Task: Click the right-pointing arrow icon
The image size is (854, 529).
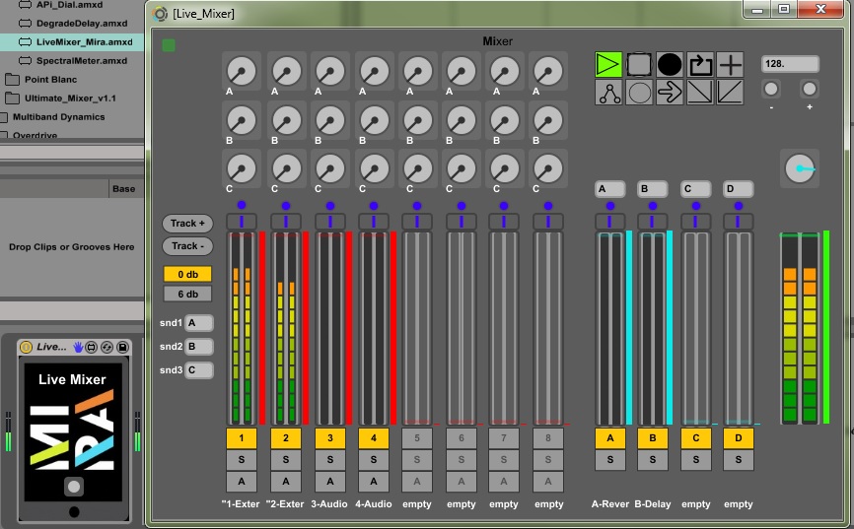Action: pos(670,94)
